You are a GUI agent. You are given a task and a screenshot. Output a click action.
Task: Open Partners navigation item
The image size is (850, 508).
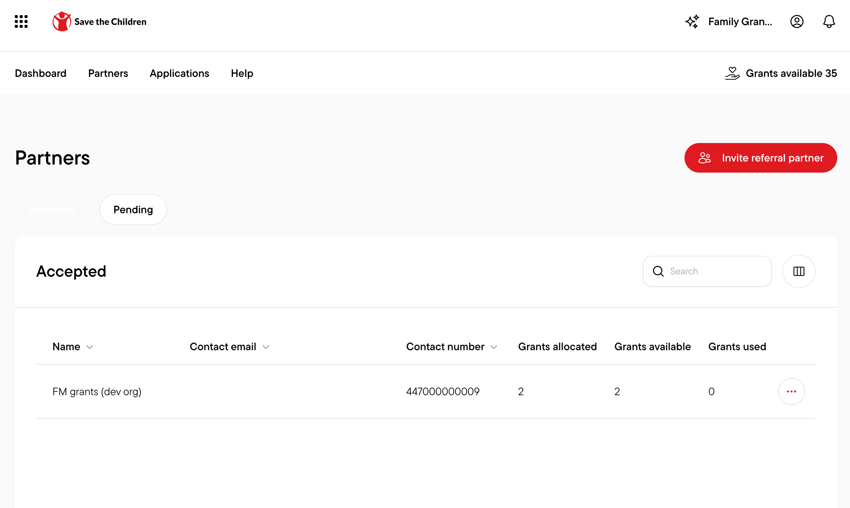108,73
